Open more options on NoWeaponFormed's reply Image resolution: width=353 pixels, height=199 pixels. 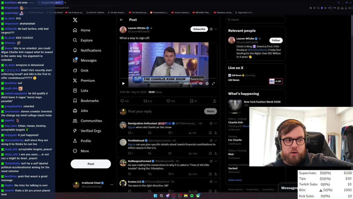[x=216, y=161]
